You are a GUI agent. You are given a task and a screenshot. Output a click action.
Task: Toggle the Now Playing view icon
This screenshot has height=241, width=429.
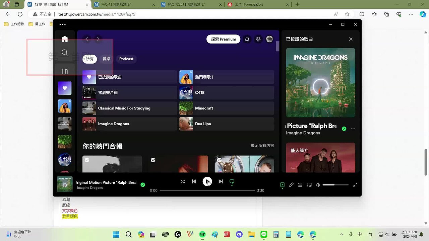(x=282, y=185)
